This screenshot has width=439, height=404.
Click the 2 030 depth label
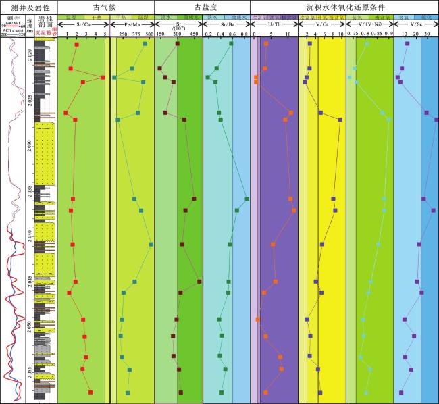29,146
